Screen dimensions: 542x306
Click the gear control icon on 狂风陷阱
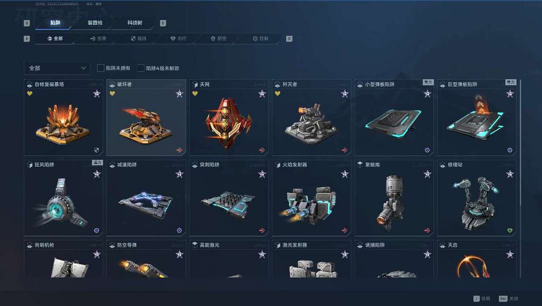pyautogui.click(x=96, y=231)
